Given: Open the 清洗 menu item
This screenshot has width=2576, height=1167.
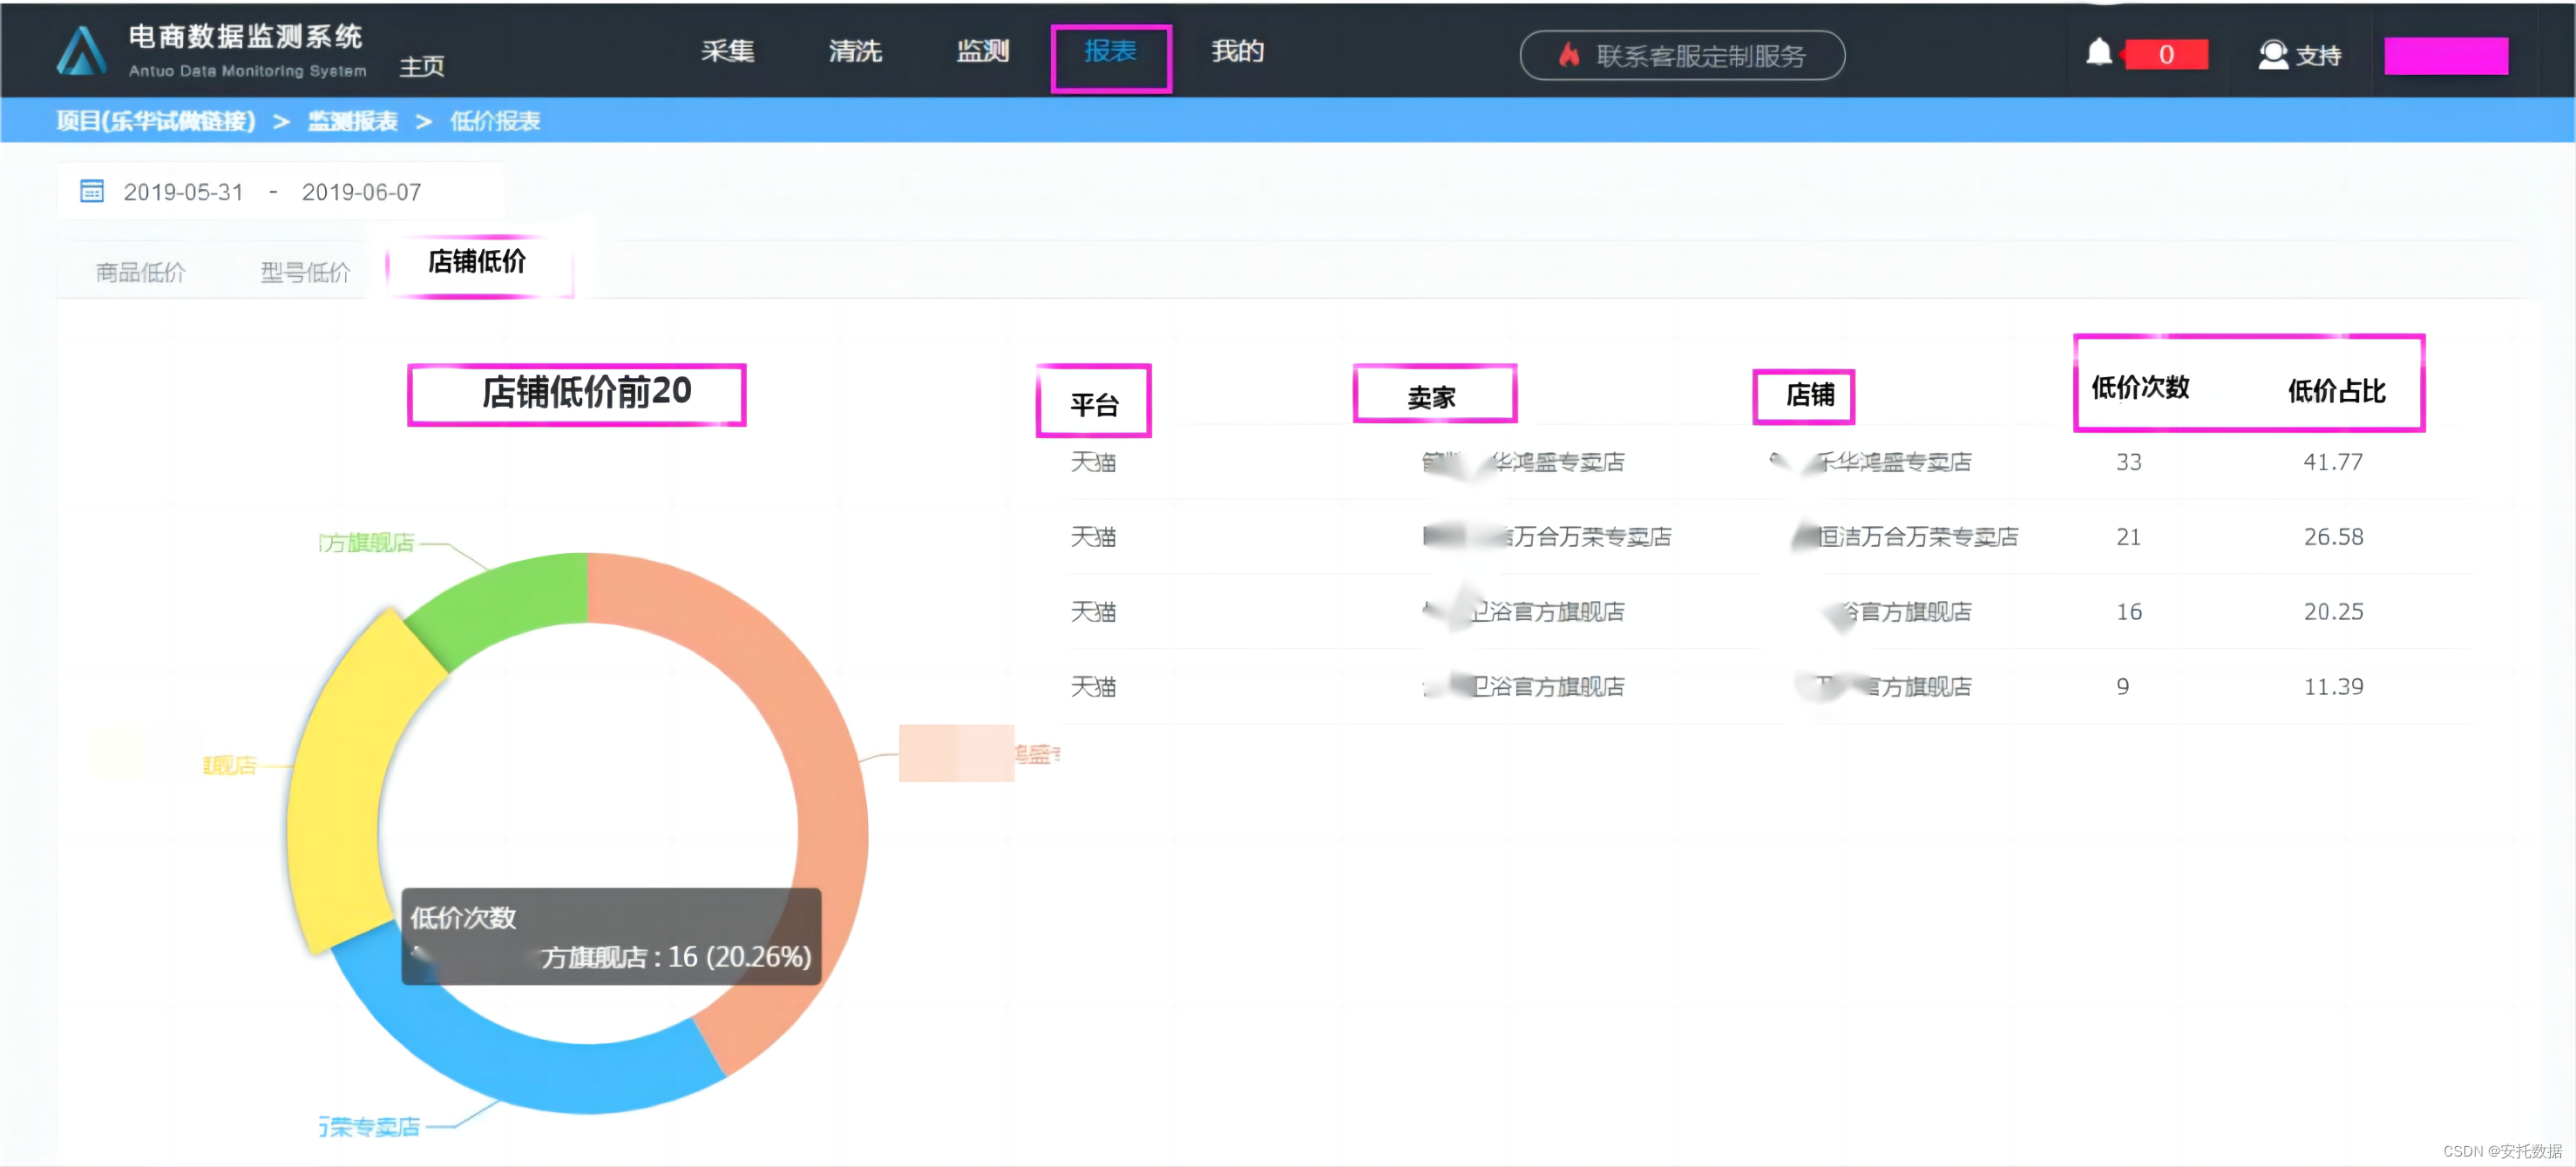Looking at the screenshot, I should click(854, 51).
